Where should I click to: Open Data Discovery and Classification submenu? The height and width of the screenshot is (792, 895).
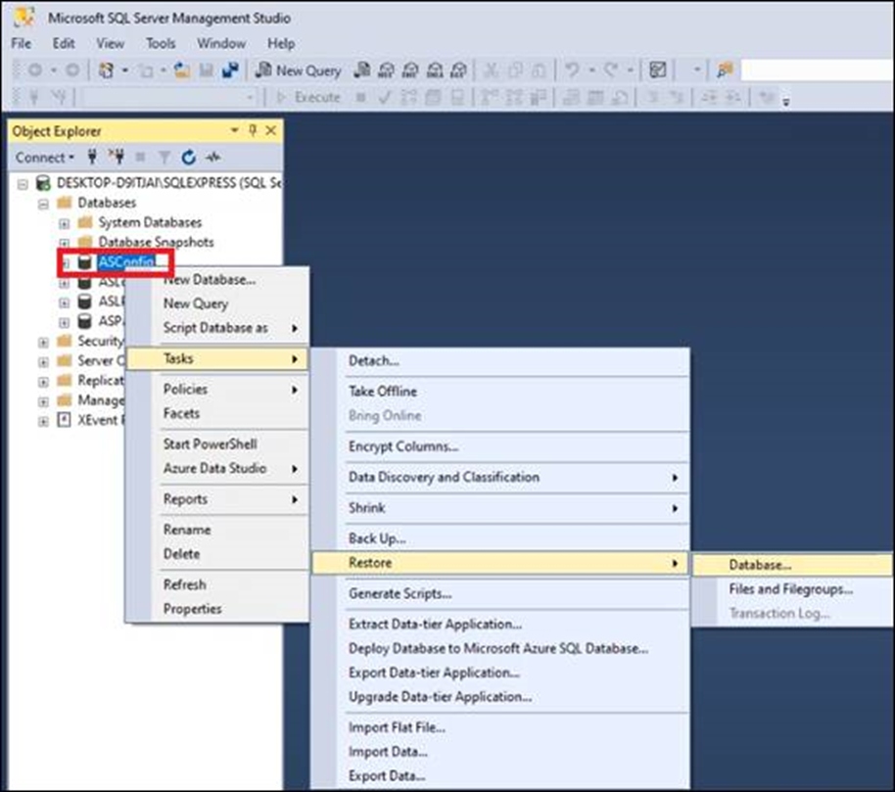coord(500,477)
